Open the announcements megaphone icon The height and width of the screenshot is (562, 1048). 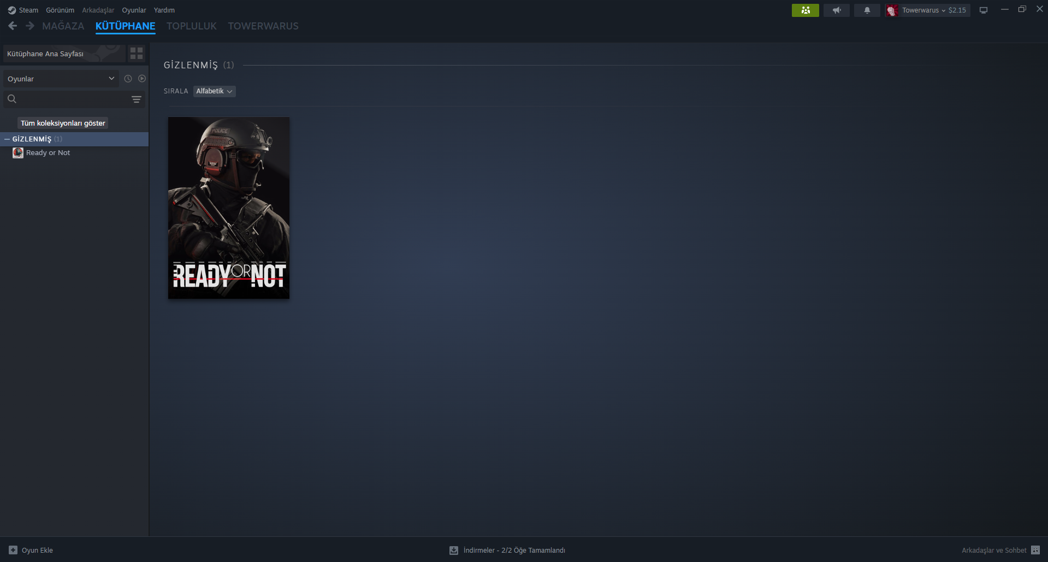pos(837,10)
